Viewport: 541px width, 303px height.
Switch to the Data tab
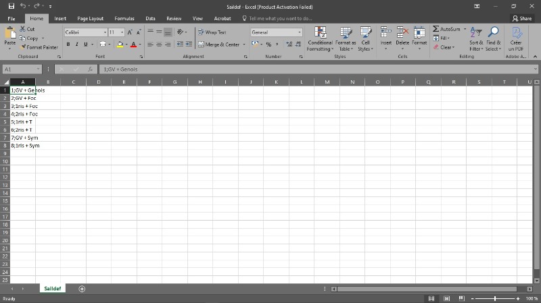(150, 19)
